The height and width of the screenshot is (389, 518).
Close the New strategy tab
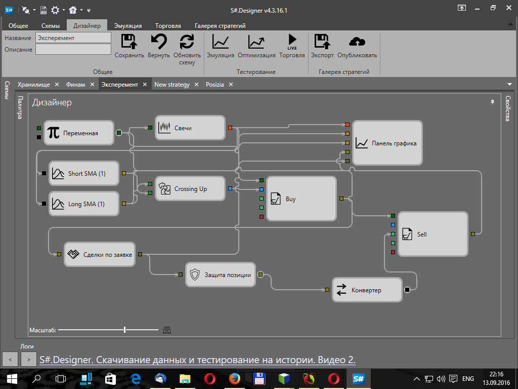point(197,85)
